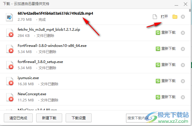The width and height of the screenshot is (192, 126).
Task: Re-download FortFirewall-3.8.0-windows10-x86_64.exe
Action: click(x=165, y=49)
